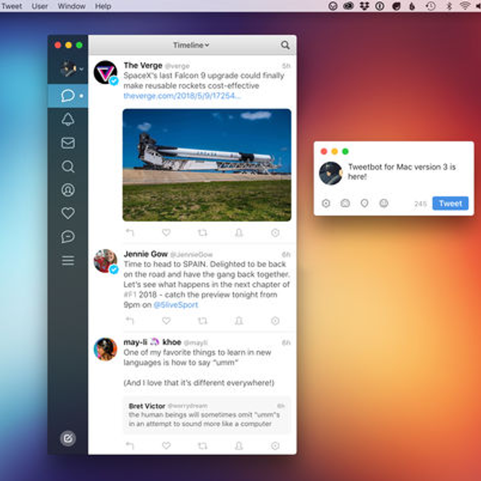The height and width of the screenshot is (481, 481).
Task: Retweet may-li khoe tweet
Action: 203,445
